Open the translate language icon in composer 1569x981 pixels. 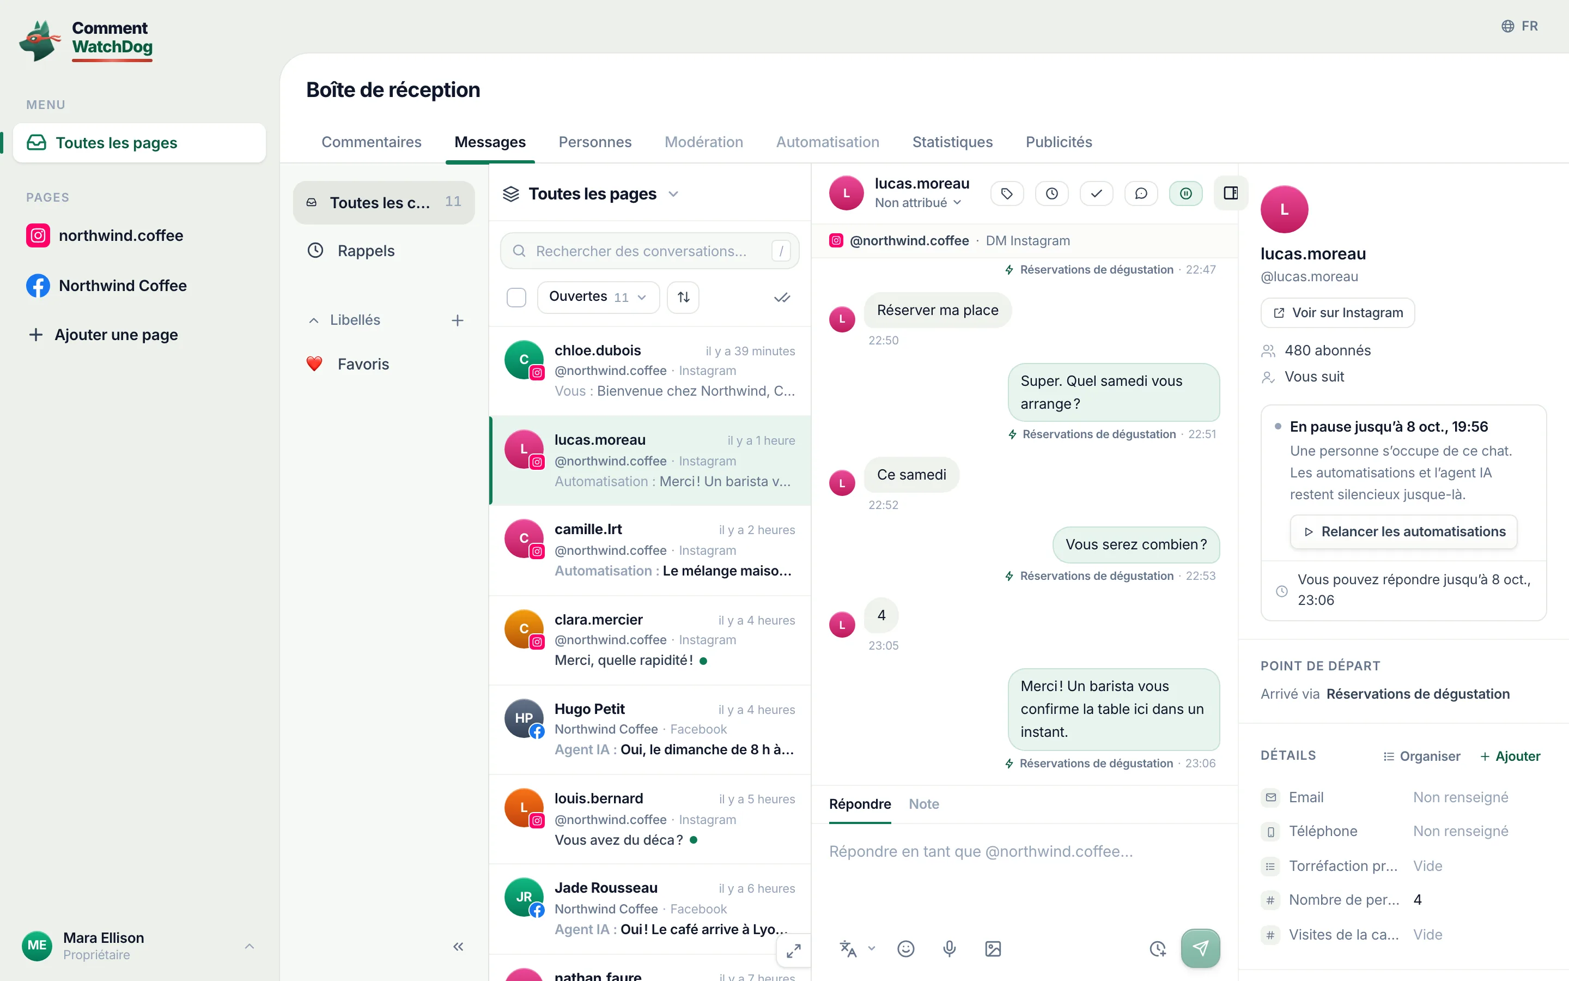(848, 948)
